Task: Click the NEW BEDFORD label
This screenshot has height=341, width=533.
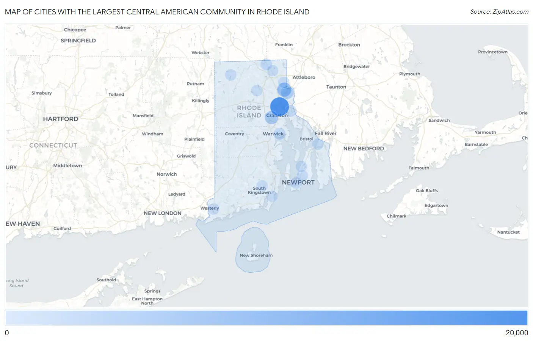Action: pos(364,149)
